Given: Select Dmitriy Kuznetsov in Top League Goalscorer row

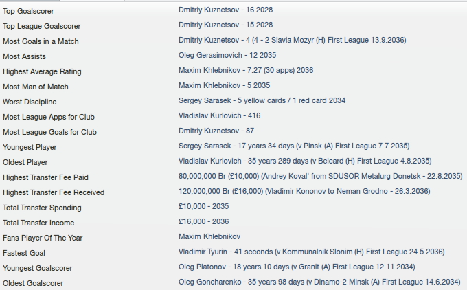Looking at the screenshot, I should 209,25.
